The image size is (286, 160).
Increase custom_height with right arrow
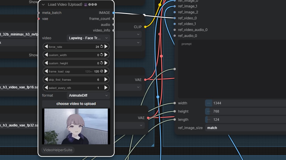[x=106, y=63]
